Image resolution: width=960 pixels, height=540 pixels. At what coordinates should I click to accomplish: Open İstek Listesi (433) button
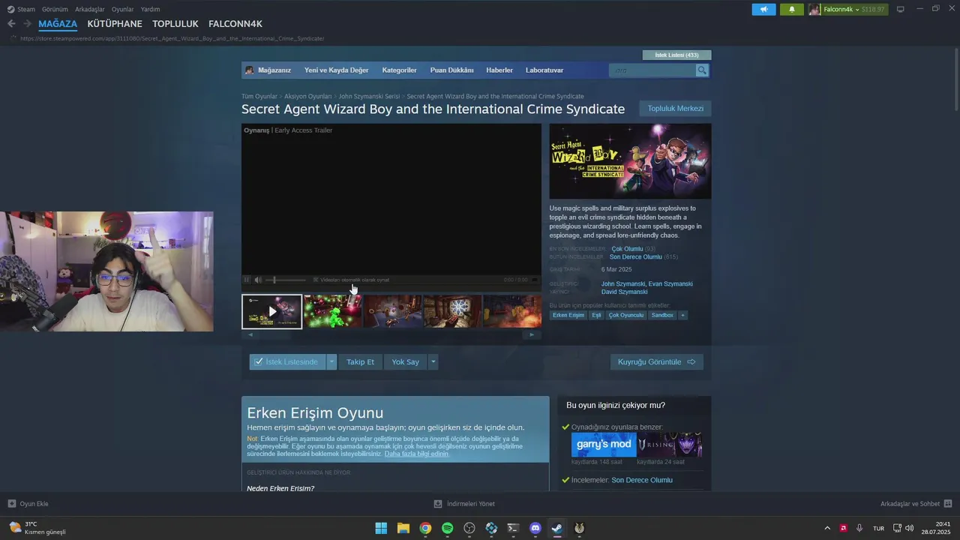tap(676, 55)
